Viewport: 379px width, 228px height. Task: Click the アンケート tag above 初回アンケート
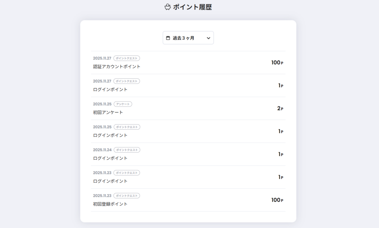[x=123, y=104]
